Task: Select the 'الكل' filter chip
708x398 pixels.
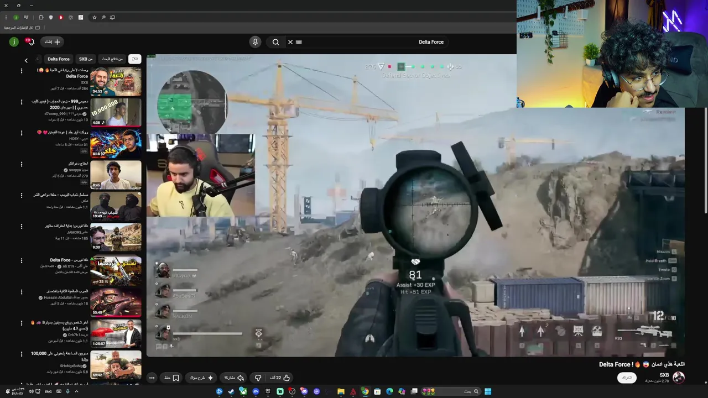Action: (134, 59)
